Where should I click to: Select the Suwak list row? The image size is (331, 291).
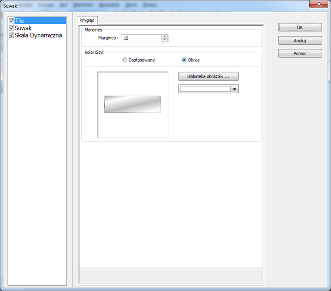pos(23,28)
